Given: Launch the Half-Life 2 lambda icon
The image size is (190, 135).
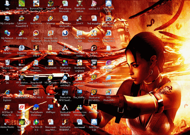Looking at the screenshot, I should [94, 78].
